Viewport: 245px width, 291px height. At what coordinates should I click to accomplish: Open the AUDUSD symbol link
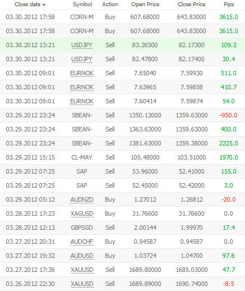[x=82, y=256]
